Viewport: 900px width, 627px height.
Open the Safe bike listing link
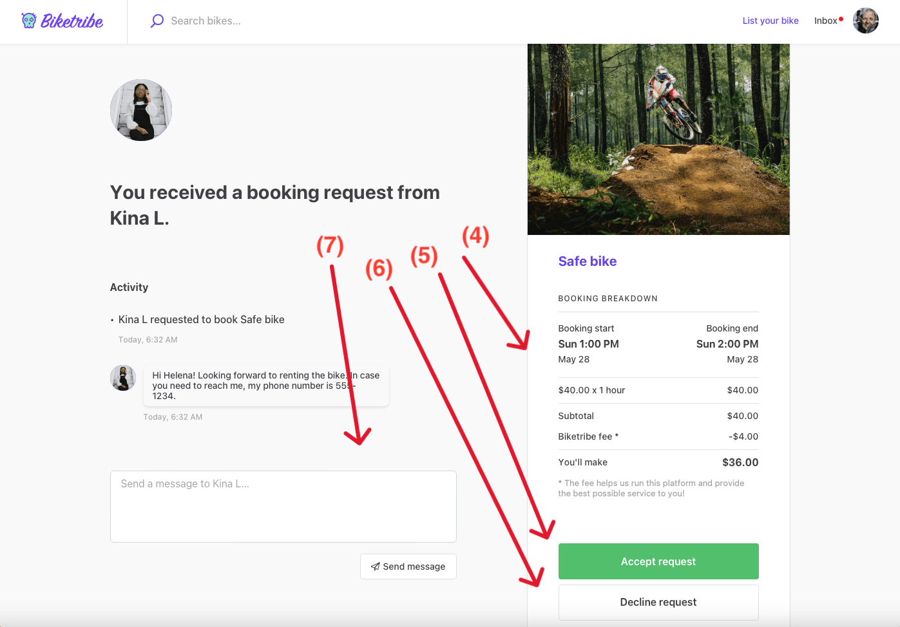(587, 261)
